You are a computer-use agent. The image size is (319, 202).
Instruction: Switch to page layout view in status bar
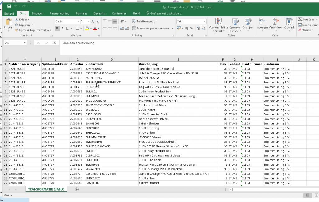pyautogui.click(x=317, y=195)
